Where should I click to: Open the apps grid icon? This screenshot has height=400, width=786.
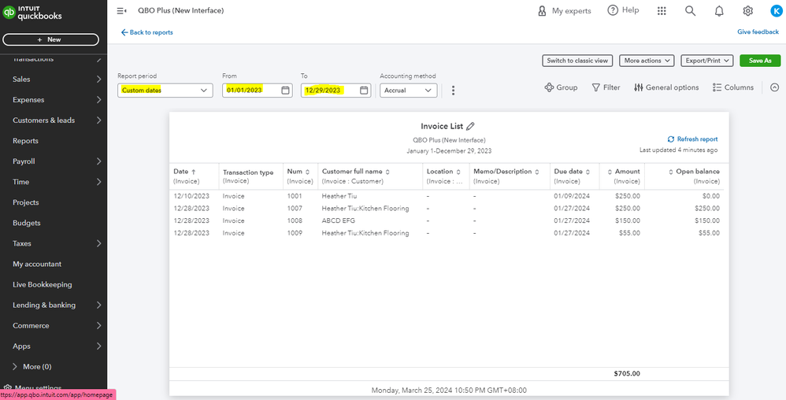(662, 11)
